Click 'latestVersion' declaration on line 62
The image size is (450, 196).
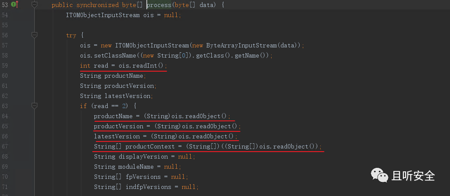pyautogui.click(x=127, y=96)
